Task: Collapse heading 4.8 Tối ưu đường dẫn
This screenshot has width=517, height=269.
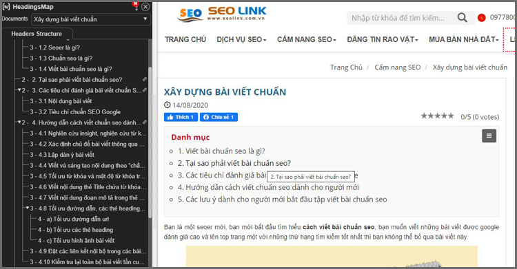Action: [28, 208]
